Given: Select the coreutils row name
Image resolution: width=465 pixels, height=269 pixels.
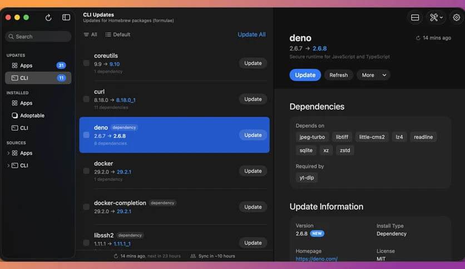Looking at the screenshot, I should tap(106, 56).
